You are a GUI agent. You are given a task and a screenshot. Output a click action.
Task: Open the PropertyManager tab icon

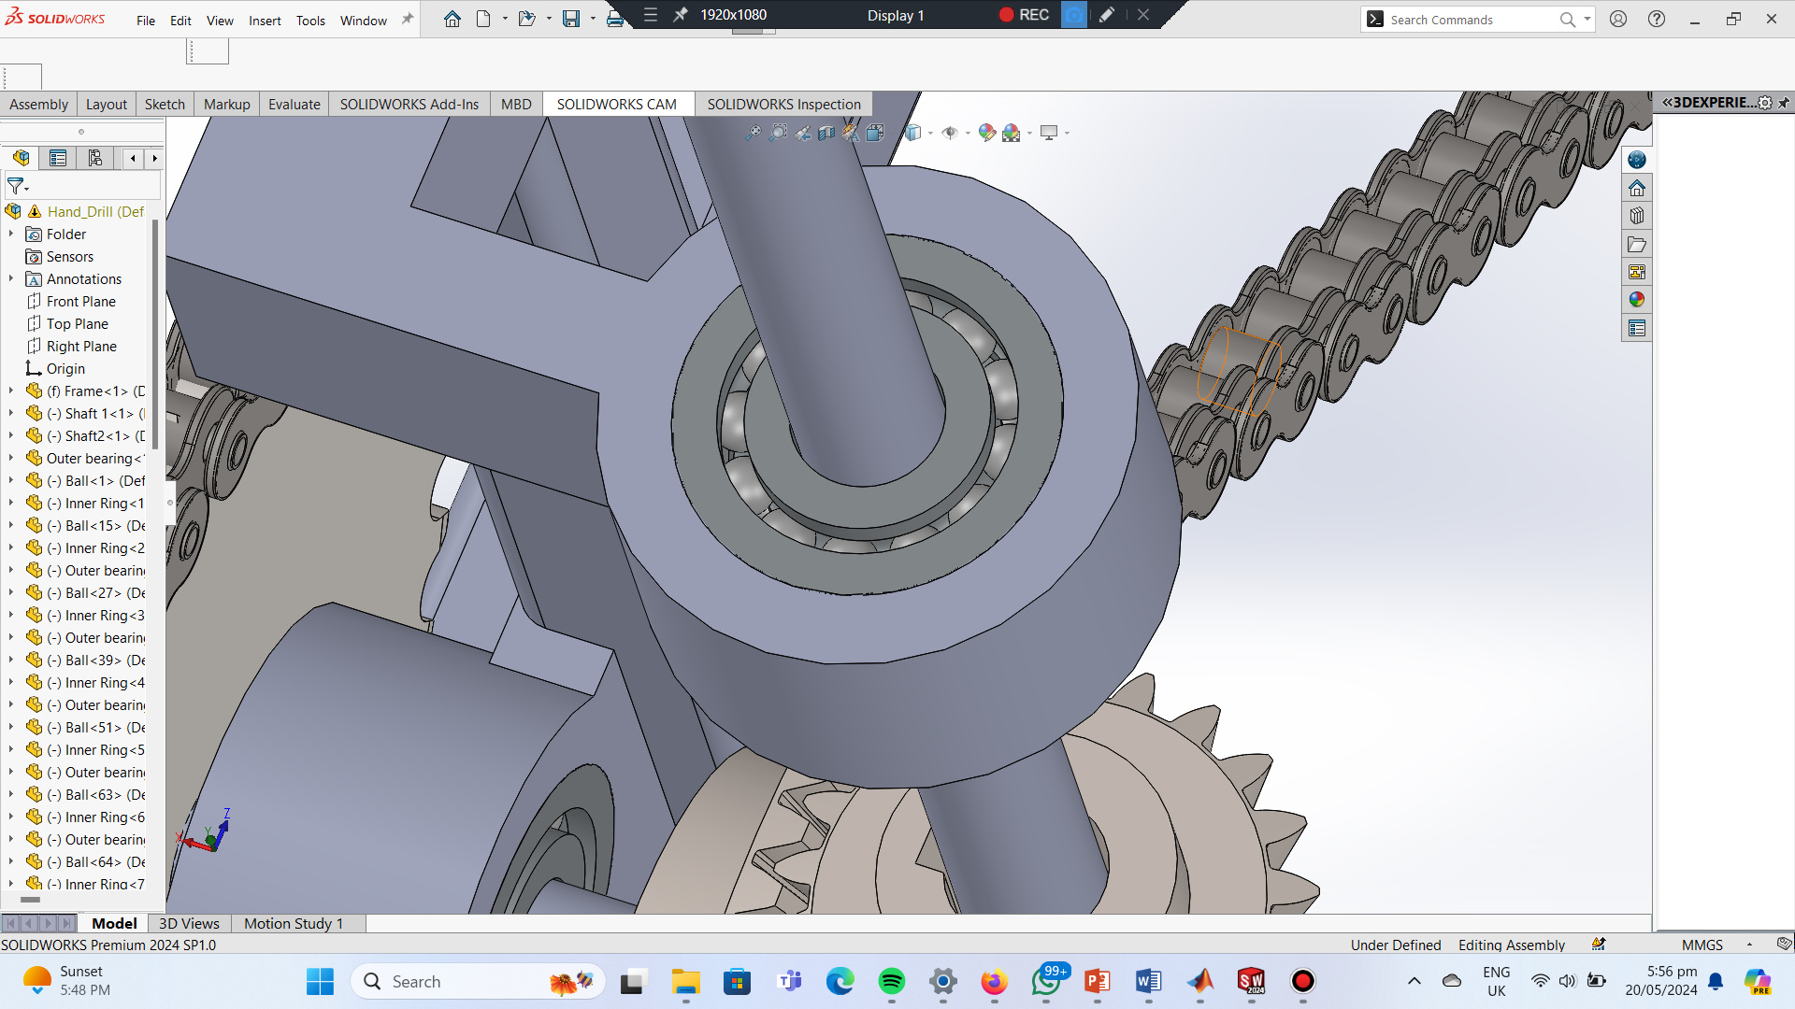[58, 158]
